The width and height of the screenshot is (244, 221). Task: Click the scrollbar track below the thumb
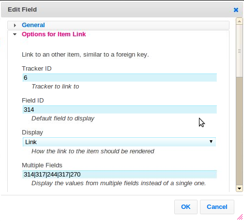click(239, 131)
